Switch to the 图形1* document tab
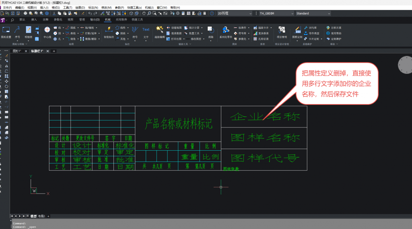Screen dimensions: 412x229 click(x=17, y=51)
